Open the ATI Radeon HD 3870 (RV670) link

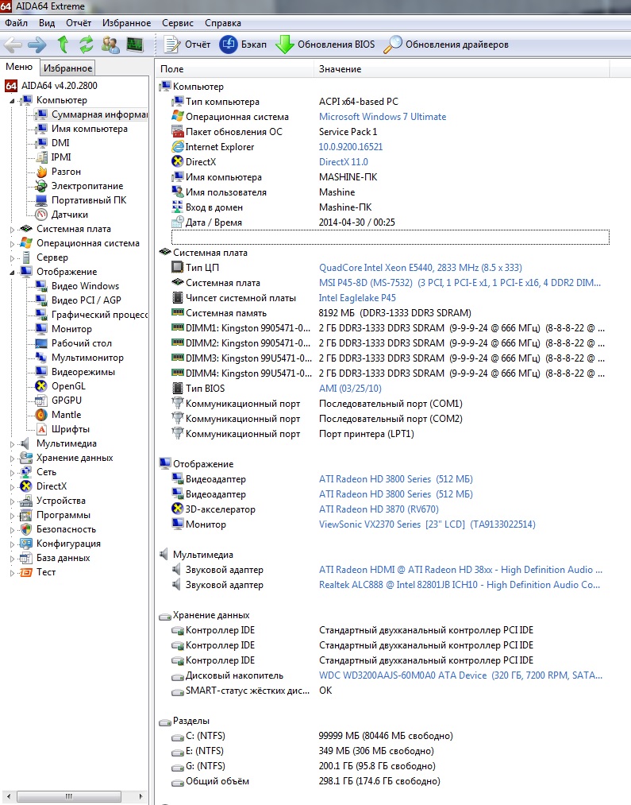pyautogui.click(x=379, y=509)
